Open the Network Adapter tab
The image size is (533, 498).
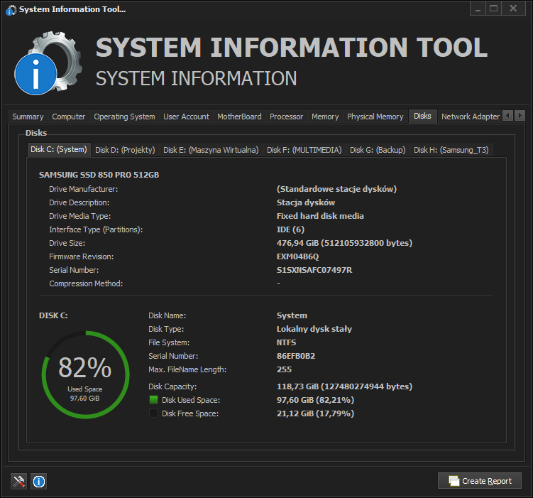click(471, 117)
